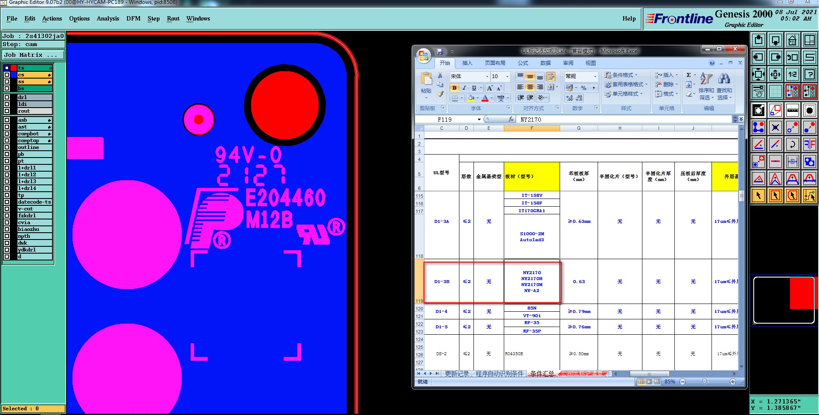Open the font color dropdown arrow
819x415 pixels.
[491, 98]
